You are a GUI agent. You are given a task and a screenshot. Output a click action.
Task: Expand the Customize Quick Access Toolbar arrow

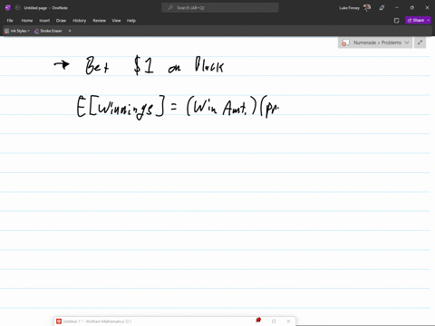(x=70, y=31)
